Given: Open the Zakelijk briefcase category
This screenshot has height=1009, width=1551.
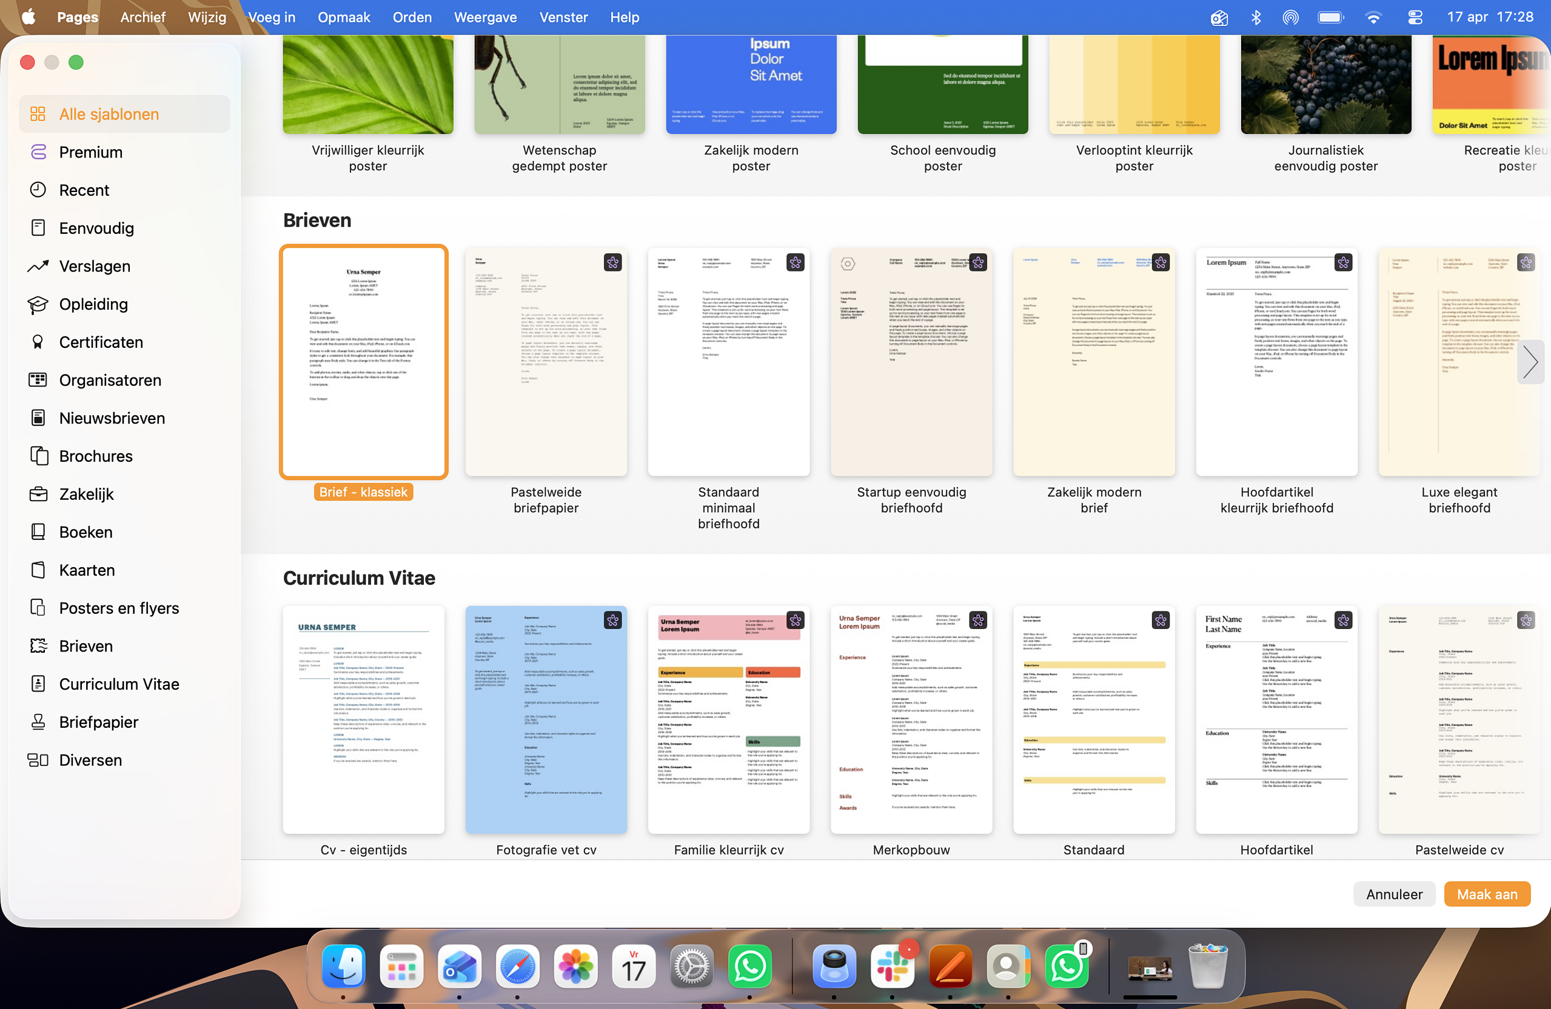Looking at the screenshot, I should click(86, 494).
